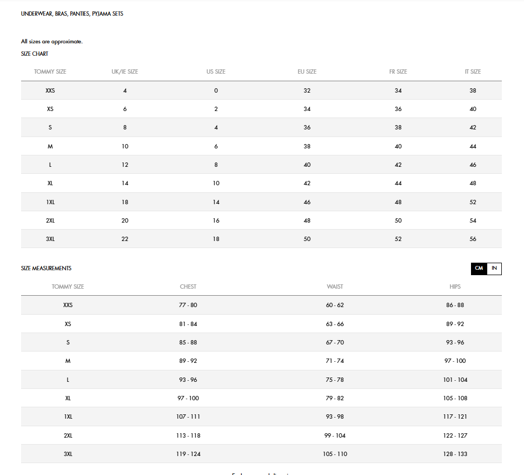Click the IT SIZE column header
524x475 pixels.
coord(473,71)
